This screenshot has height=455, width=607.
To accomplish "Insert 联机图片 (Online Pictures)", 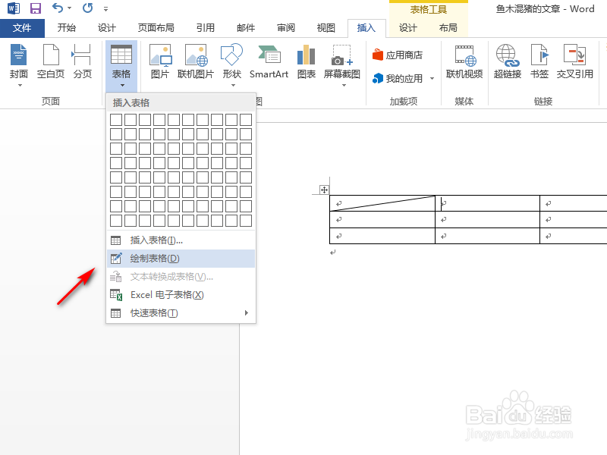I will click(196, 61).
